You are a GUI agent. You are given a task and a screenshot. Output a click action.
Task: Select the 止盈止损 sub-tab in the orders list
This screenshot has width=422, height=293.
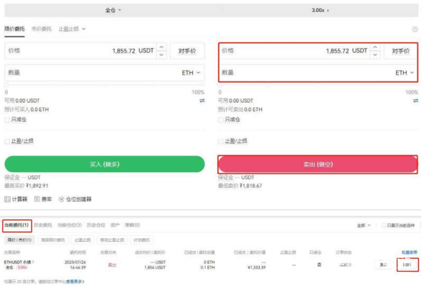[82, 240]
